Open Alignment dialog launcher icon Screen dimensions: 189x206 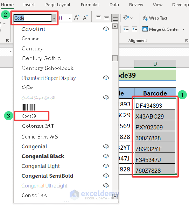pos(187,41)
